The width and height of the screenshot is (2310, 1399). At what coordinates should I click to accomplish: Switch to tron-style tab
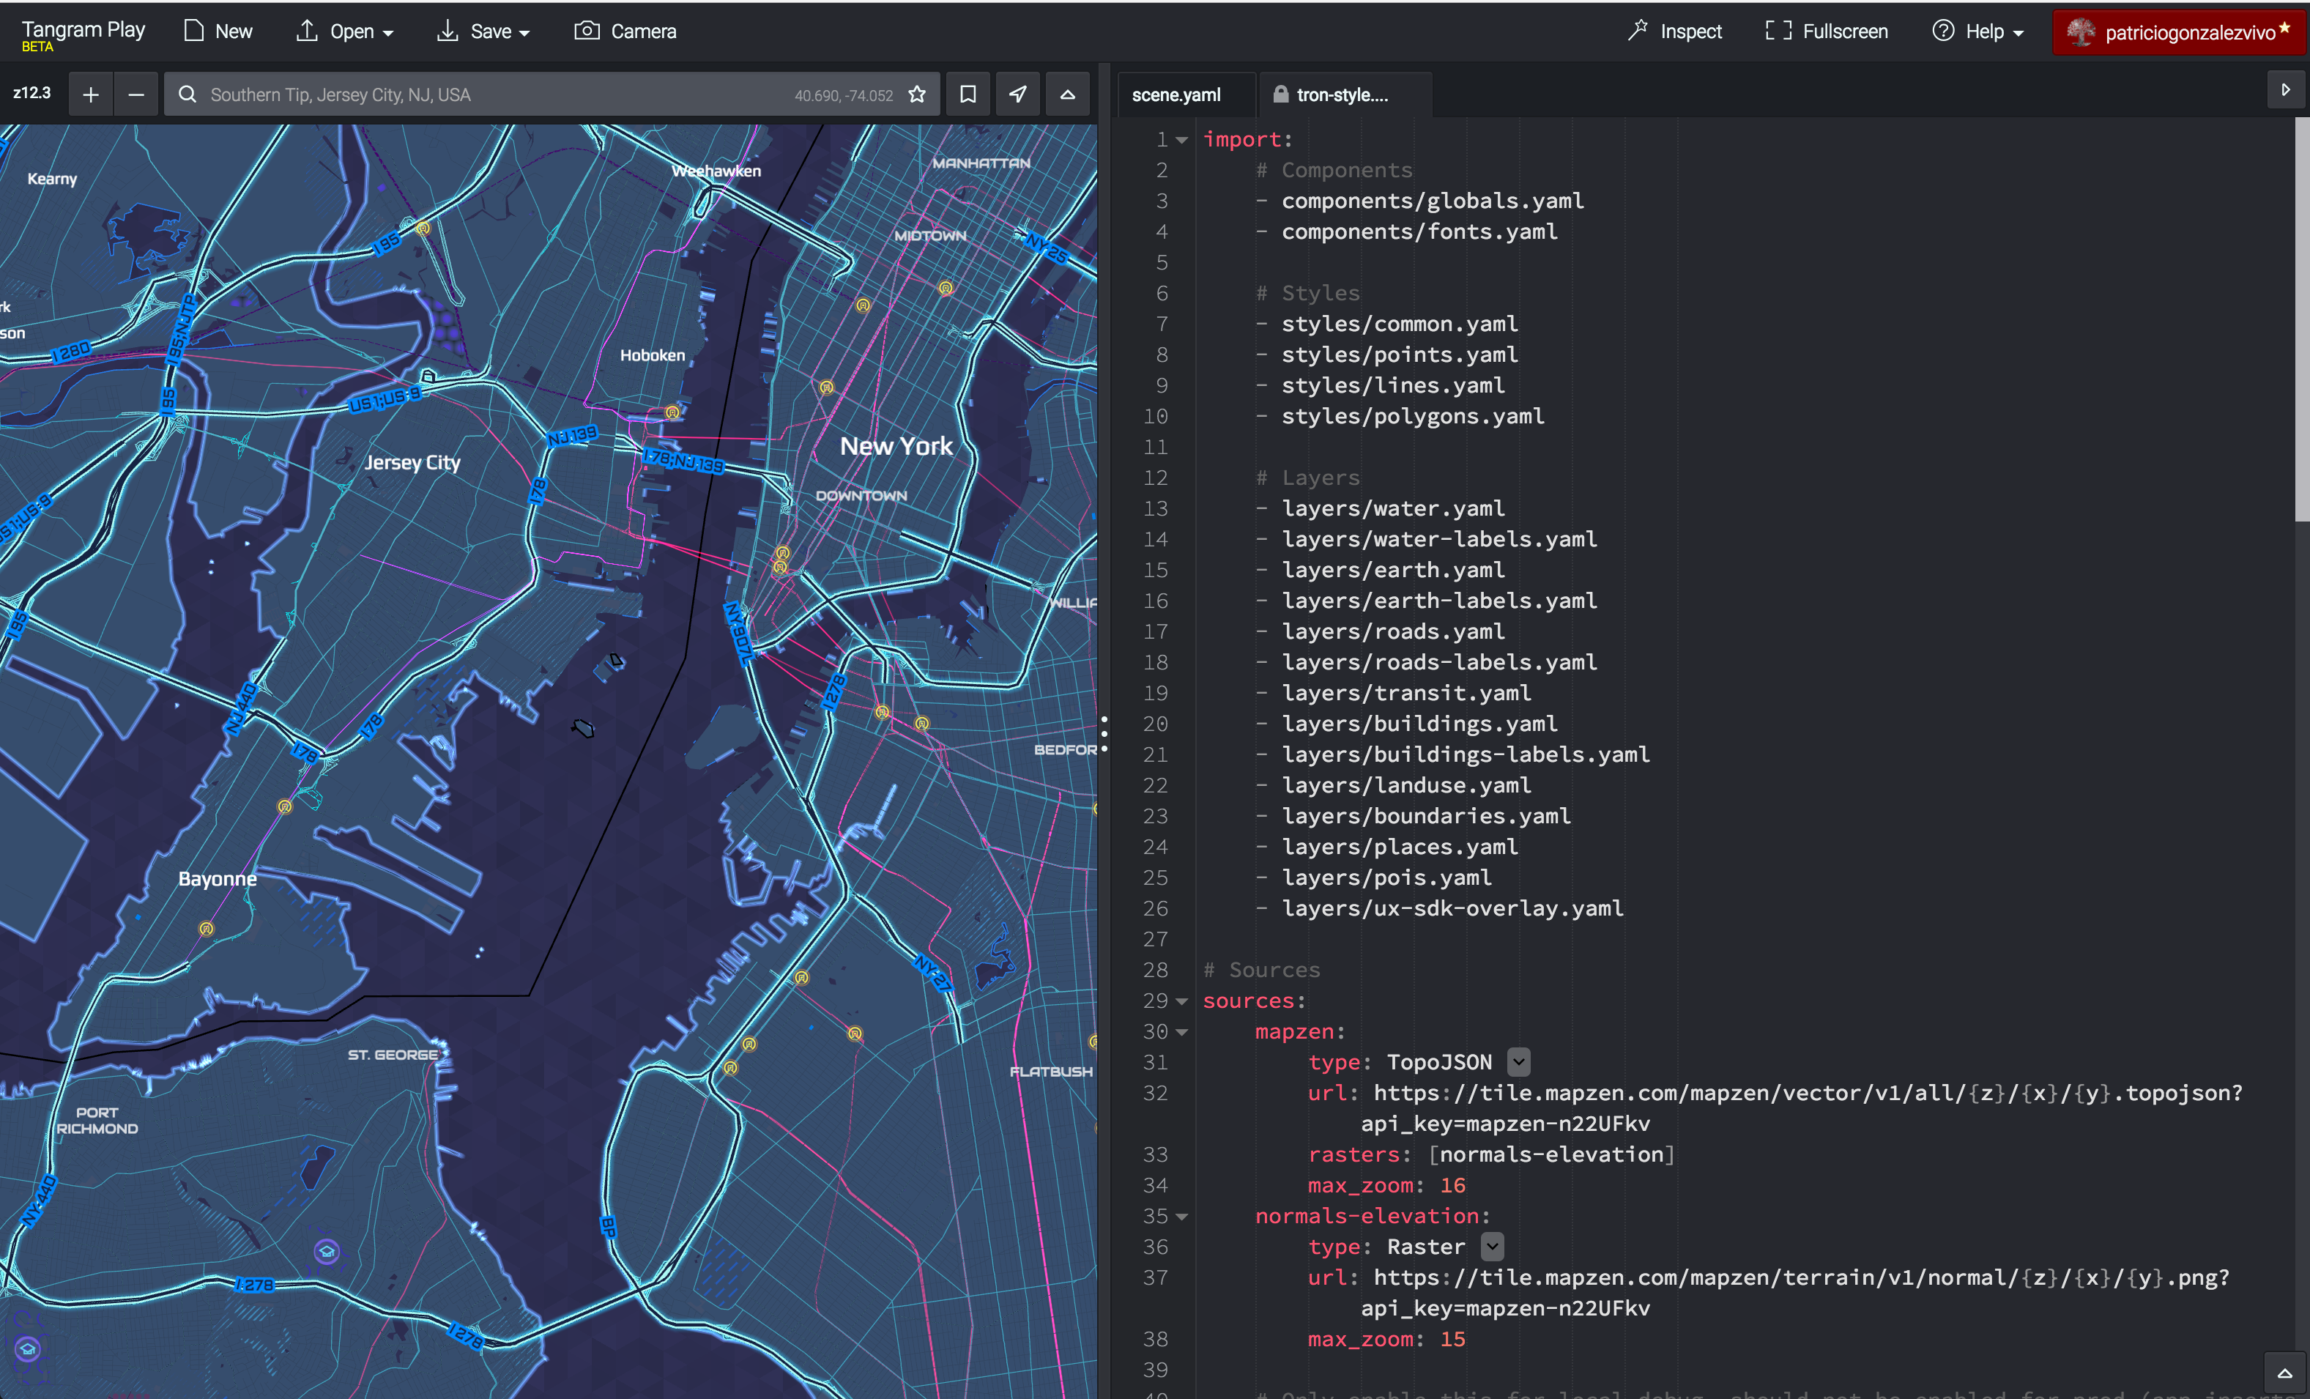[1345, 94]
